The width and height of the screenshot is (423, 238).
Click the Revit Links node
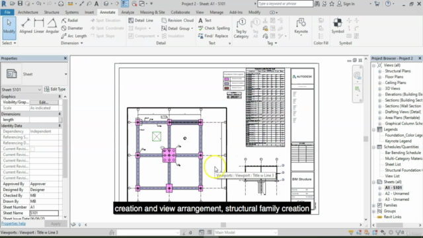(393, 217)
